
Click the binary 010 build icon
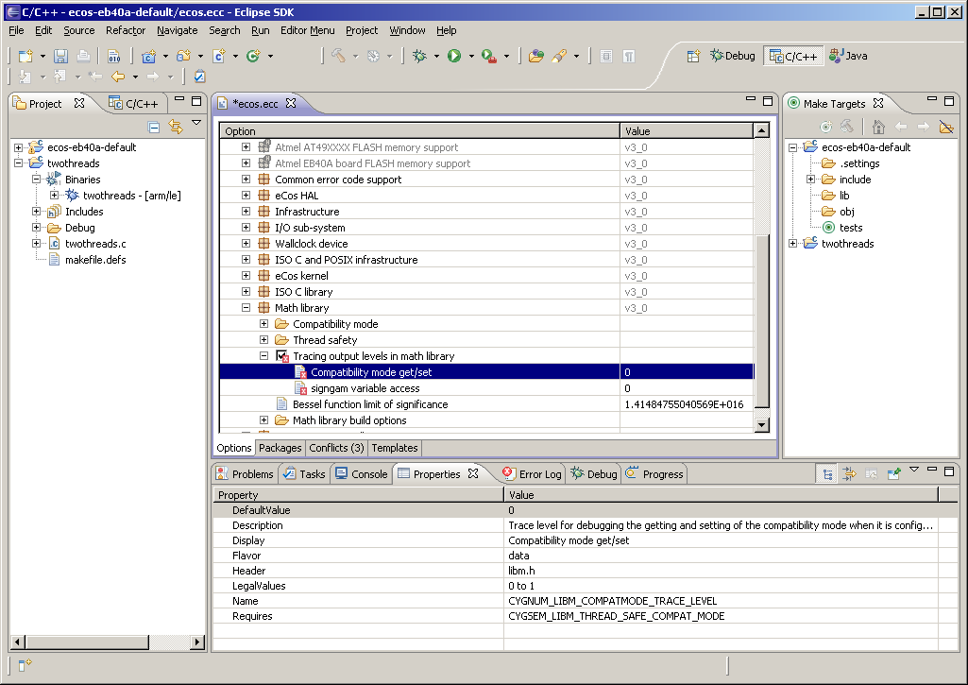tap(114, 56)
